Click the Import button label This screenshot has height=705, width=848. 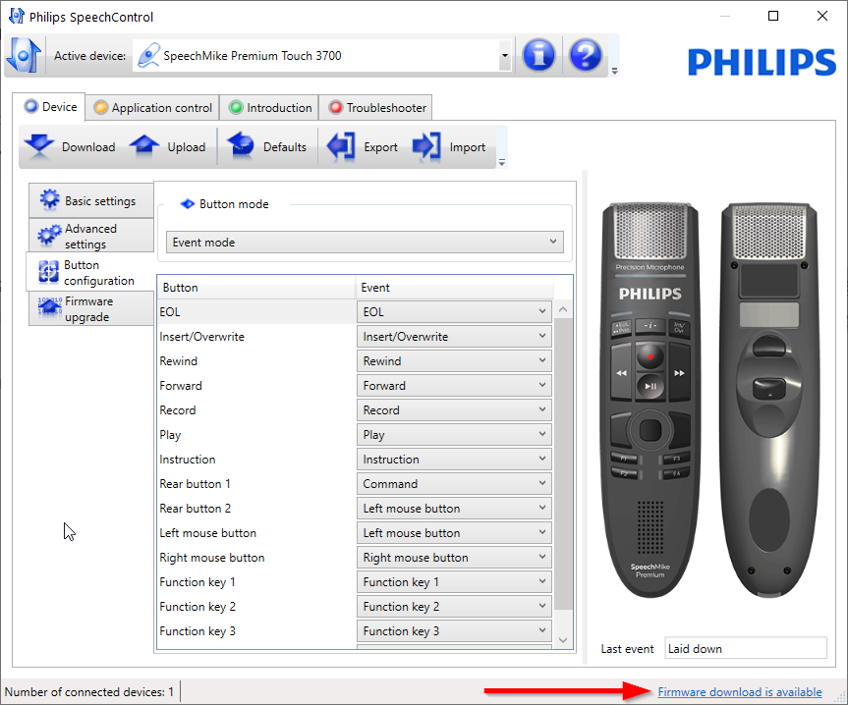click(x=468, y=147)
